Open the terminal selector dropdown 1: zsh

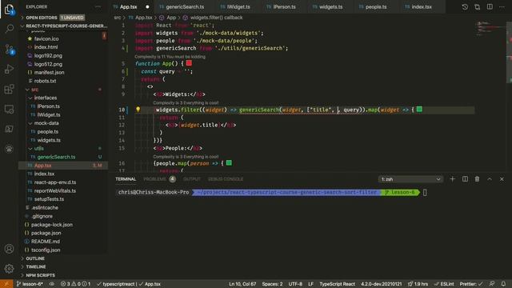pyautogui.click(x=410, y=179)
